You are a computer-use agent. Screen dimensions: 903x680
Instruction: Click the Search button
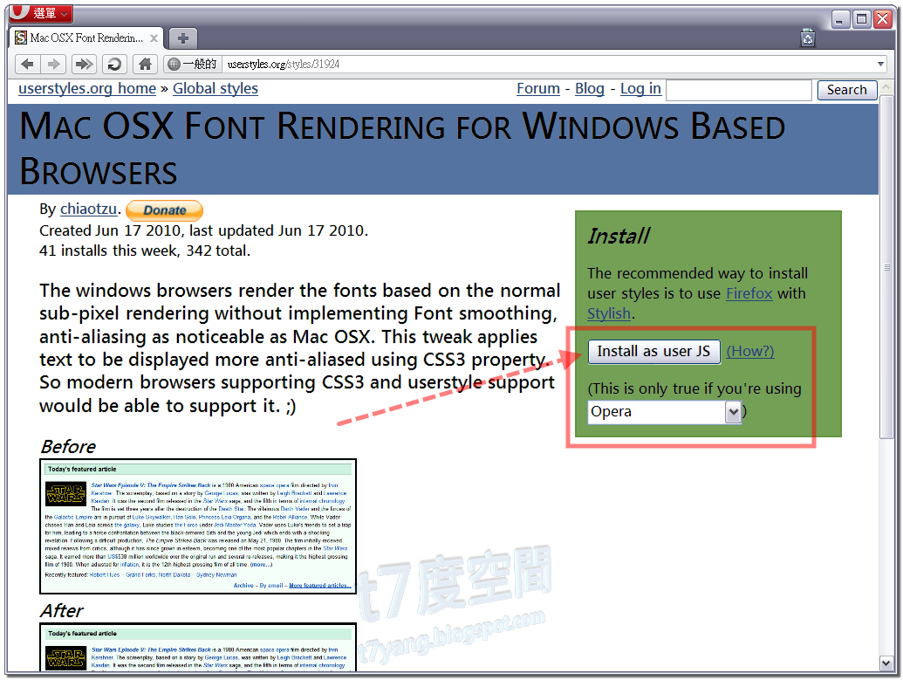[x=846, y=90]
